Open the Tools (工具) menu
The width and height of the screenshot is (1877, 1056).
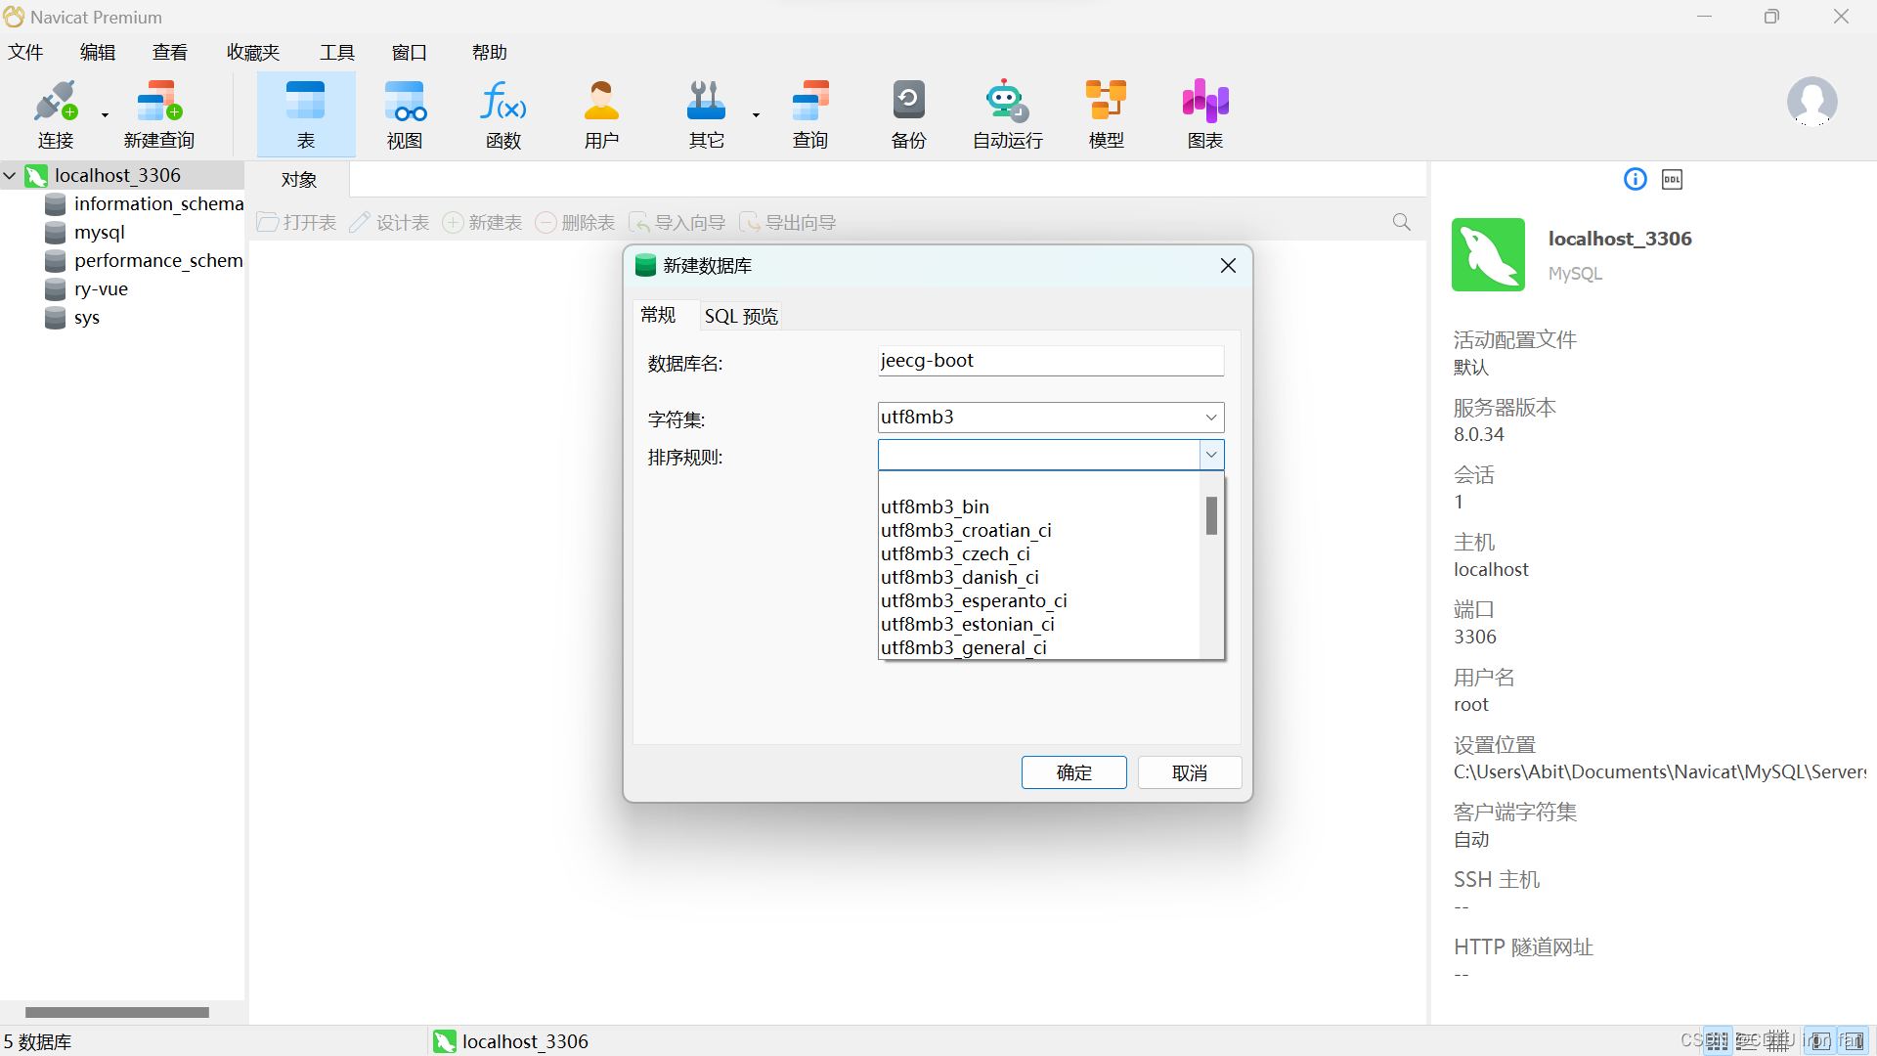pyautogui.click(x=337, y=52)
